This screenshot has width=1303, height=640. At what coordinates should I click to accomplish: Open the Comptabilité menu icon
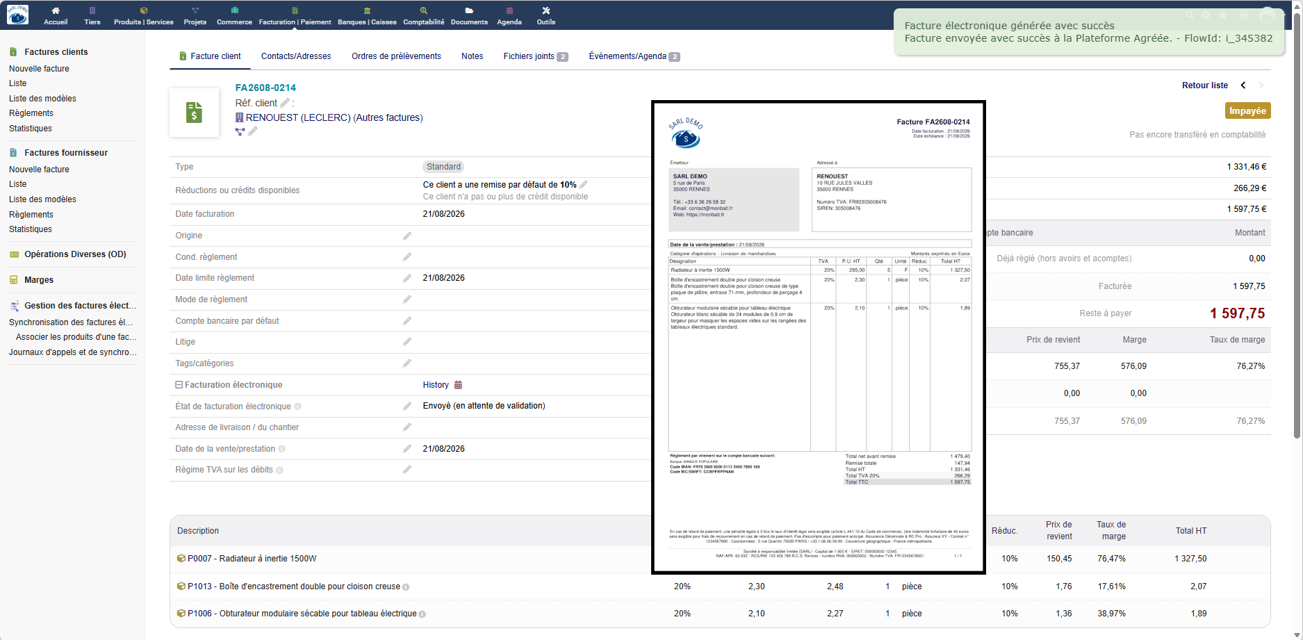(424, 10)
